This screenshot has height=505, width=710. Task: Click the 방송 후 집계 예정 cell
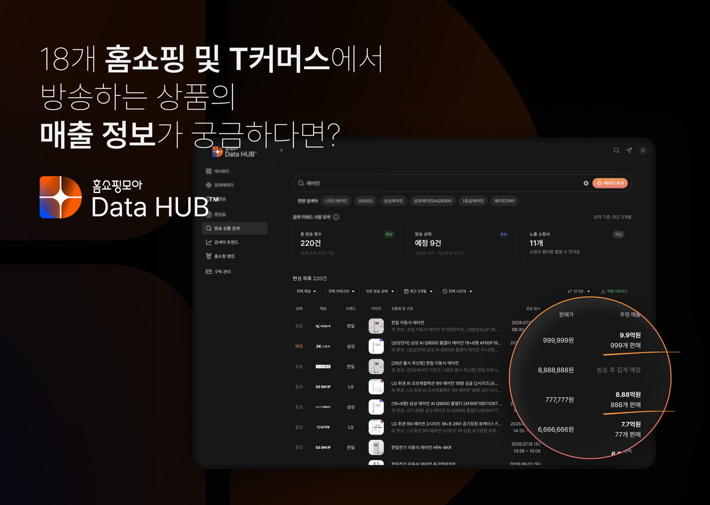[x=619, y=370]
